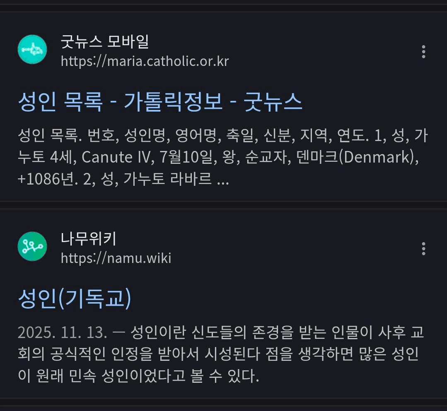Open three-dot menu for the 나무위키 result
The image size is (447, 411).
click(x=423, y=248)
